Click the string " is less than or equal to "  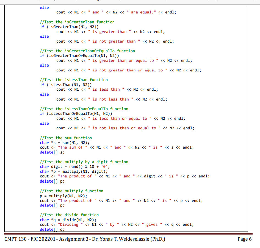pos(120,119)
